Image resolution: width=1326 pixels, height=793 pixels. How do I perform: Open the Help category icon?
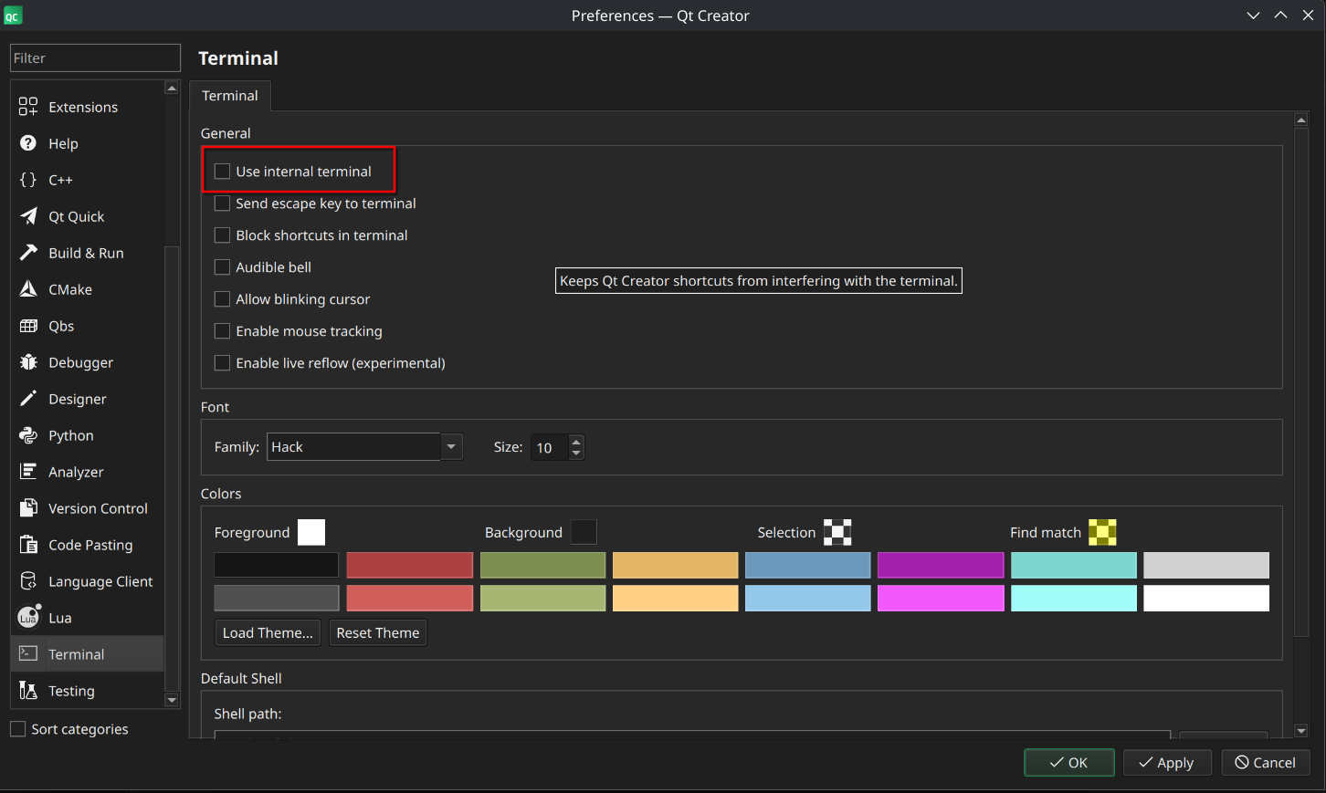(x=28, y=143)
